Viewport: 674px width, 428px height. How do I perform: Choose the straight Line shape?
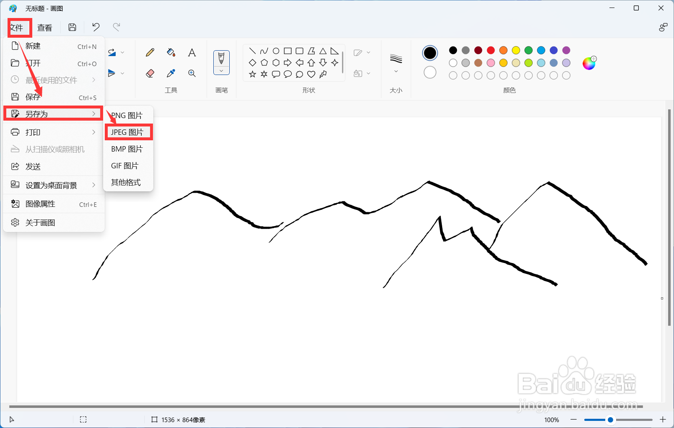pyautogui.click(x=252, y=51)
